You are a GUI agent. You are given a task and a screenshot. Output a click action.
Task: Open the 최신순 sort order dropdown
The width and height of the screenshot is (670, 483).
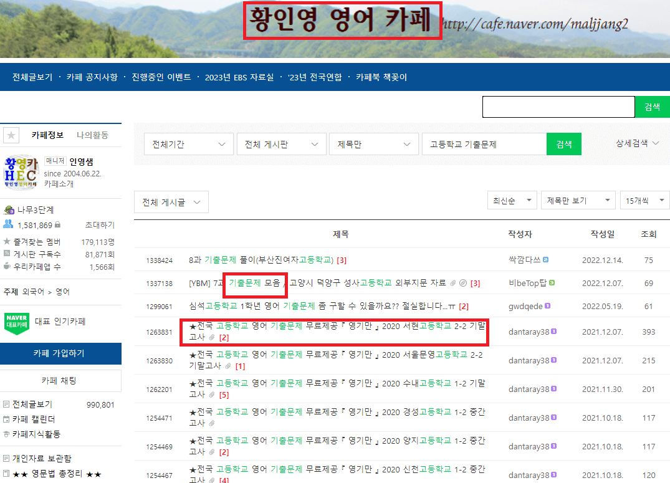point(514,200)
